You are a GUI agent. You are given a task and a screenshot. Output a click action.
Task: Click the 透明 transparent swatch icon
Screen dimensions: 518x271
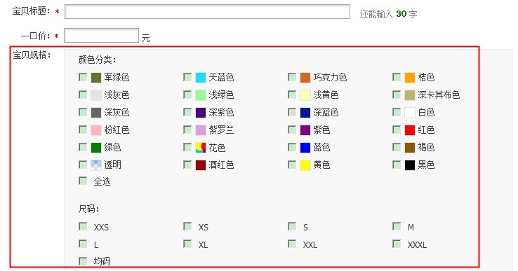point(96,165)
